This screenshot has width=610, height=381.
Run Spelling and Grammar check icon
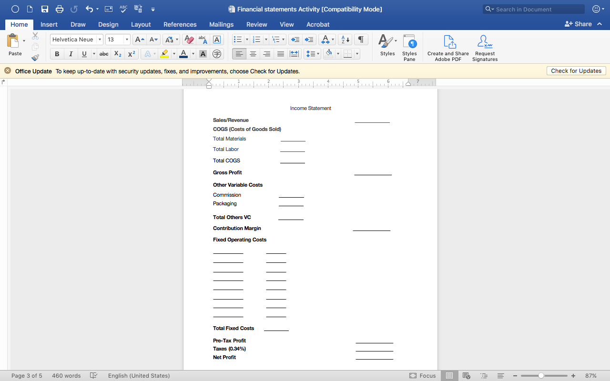click(123, 9)
